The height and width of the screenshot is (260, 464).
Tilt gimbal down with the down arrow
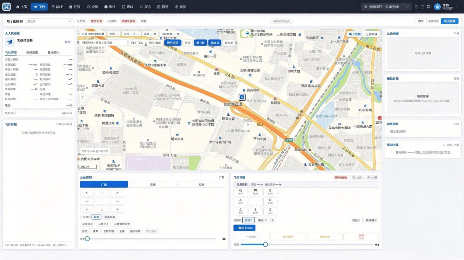point(102,209)
